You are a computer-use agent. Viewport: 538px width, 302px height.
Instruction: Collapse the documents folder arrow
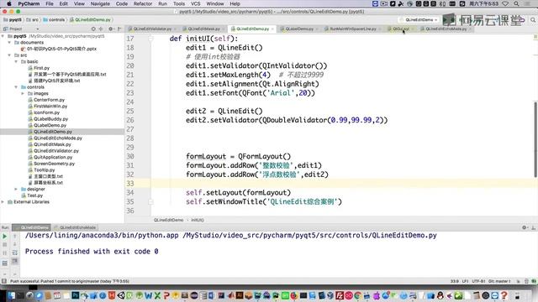coord(9,43)
